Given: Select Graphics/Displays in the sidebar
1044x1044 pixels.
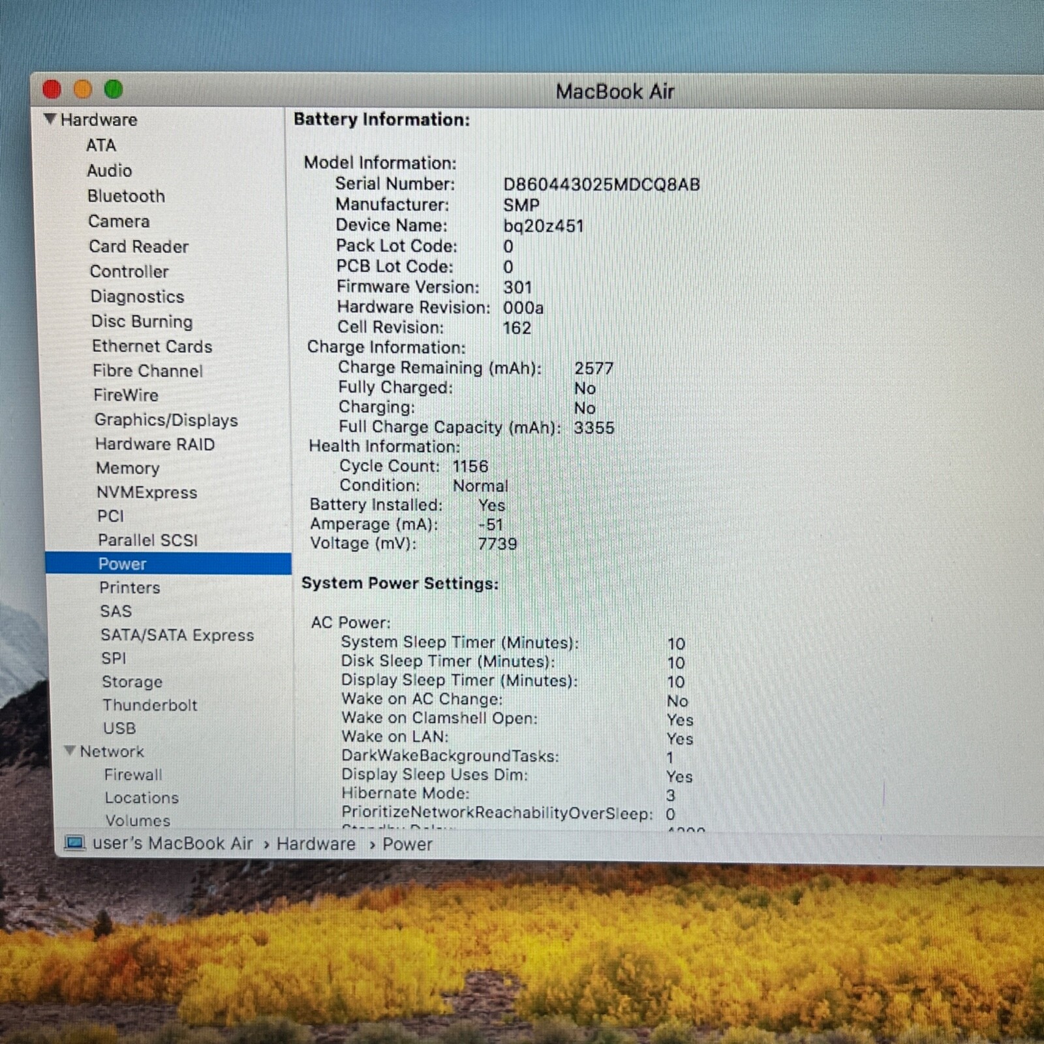Looking at the screenshot, I should [x=166, y=420].
